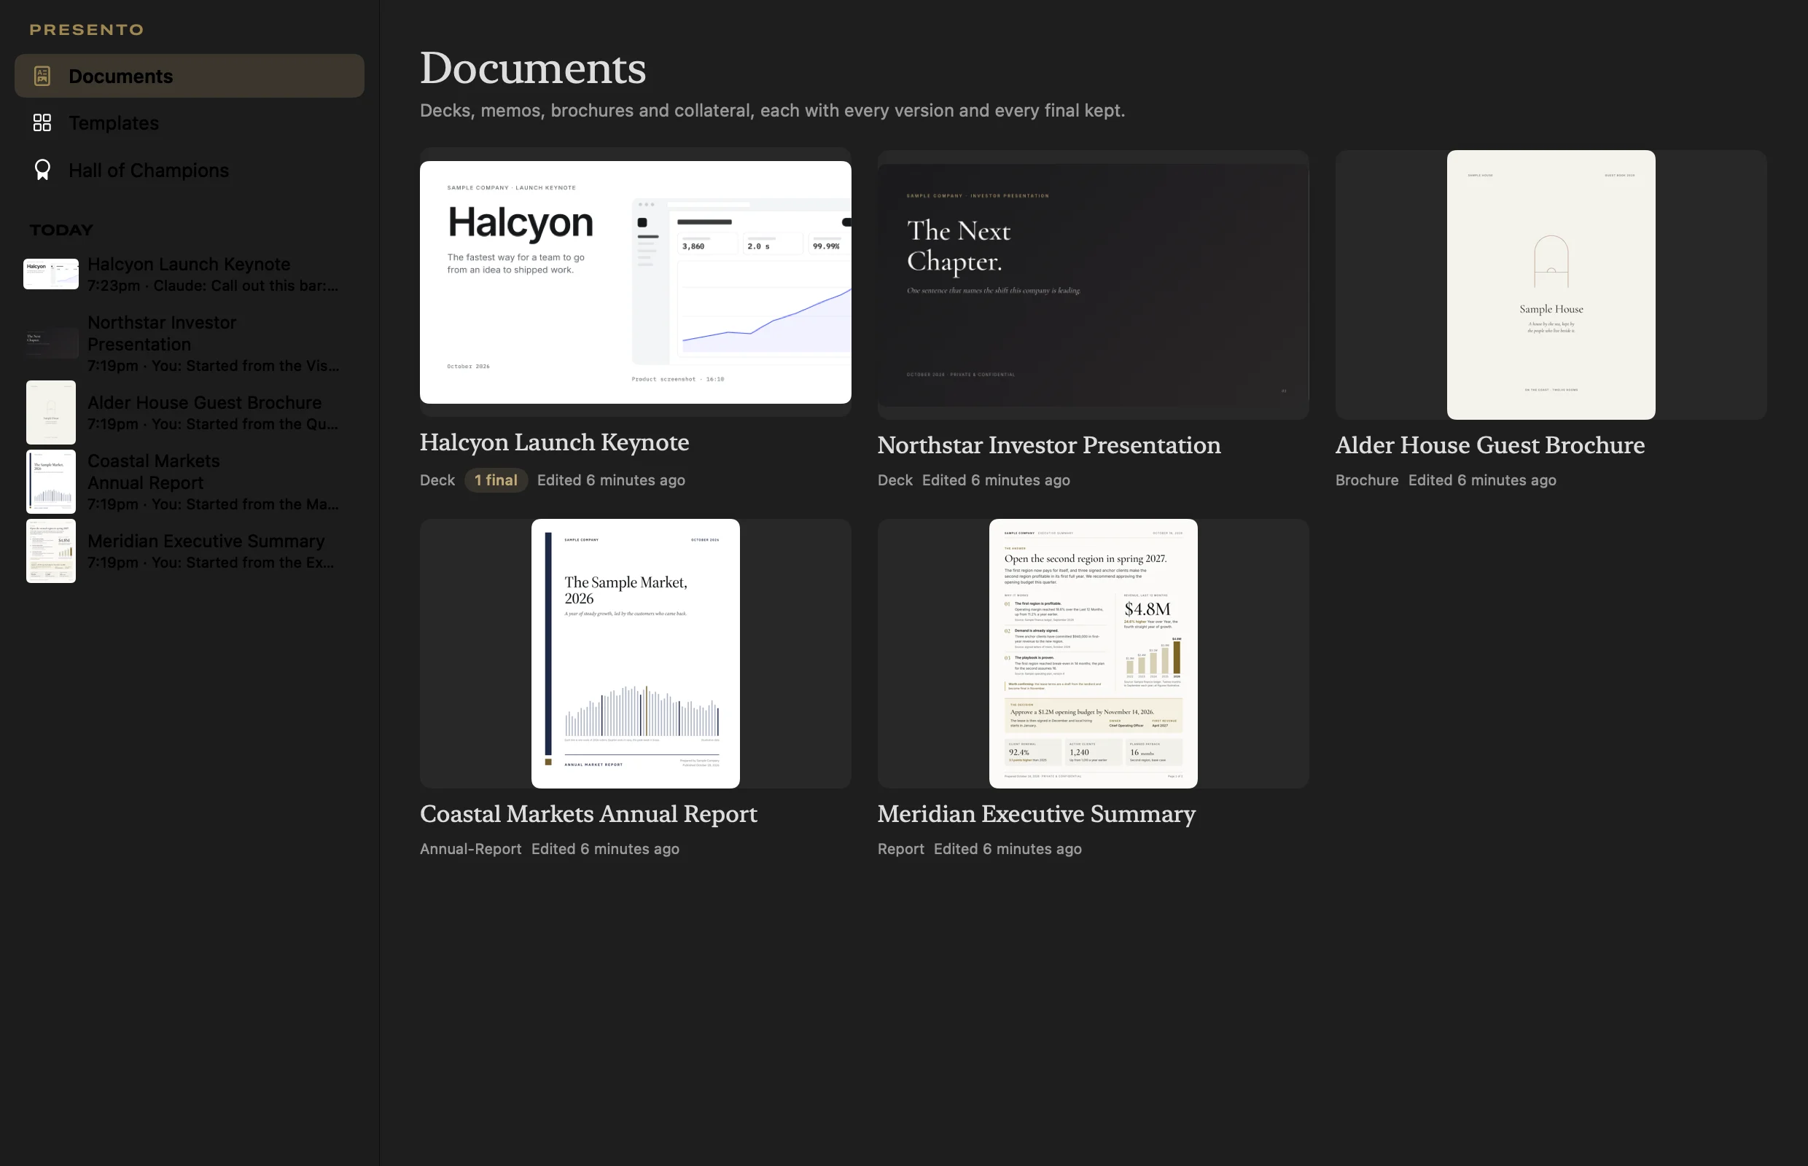Click the Coastal Markets Annual Report card title
The height and width of the screenshot is (1166, 1808).
(x=588, y=814)
